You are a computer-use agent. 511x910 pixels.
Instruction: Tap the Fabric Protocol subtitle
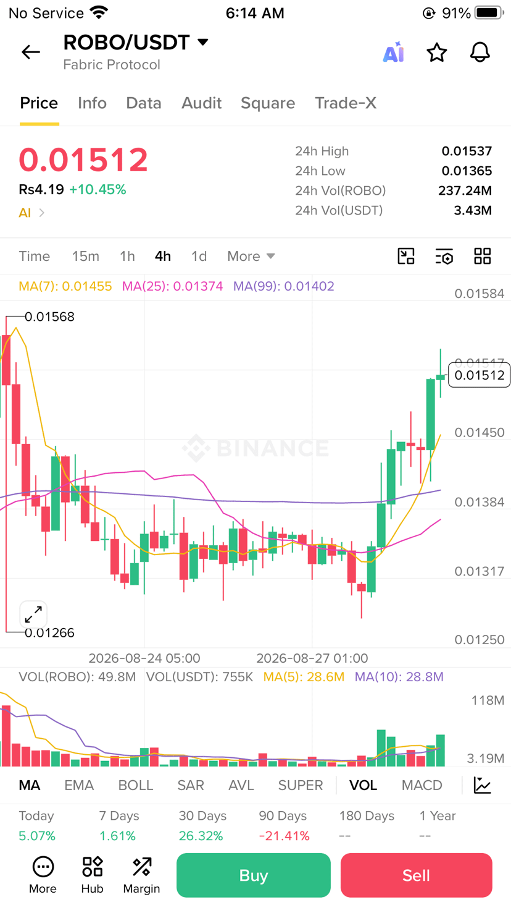tap(112, 65)
